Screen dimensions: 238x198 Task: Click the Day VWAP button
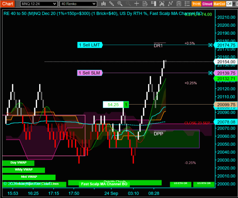(18, 163)
